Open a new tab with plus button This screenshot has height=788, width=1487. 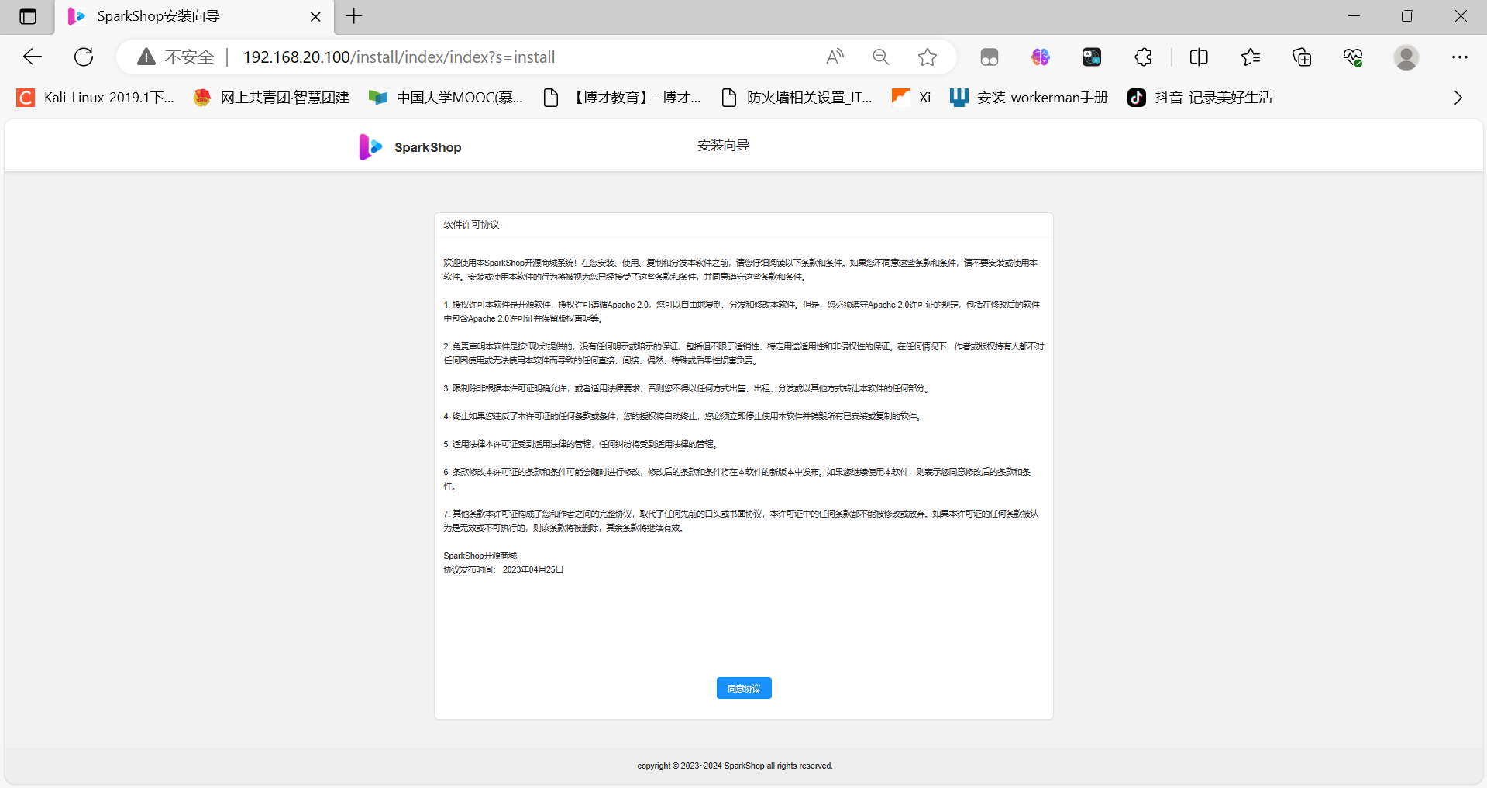[x=354, y=16]
